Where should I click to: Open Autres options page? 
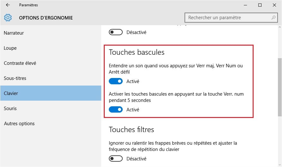[19, 124]
